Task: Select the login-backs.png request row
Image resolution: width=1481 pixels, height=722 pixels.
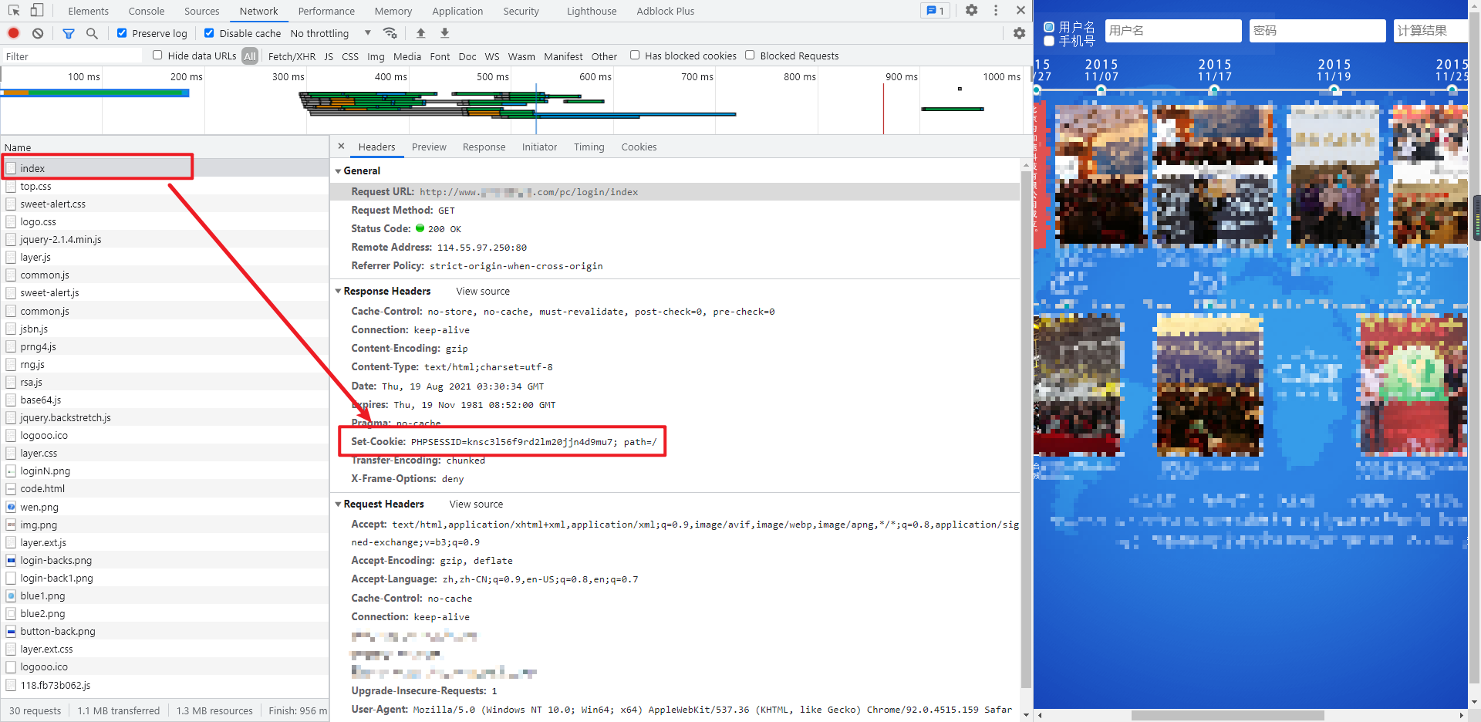Action: [164, 560]
